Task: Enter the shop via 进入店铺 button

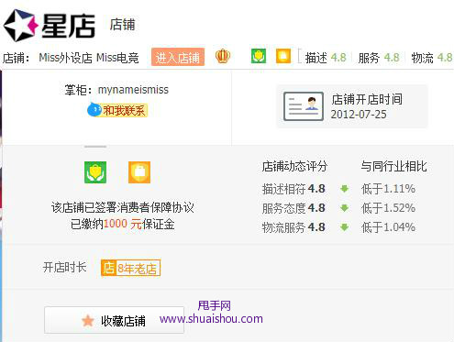Action: point(178,57)
